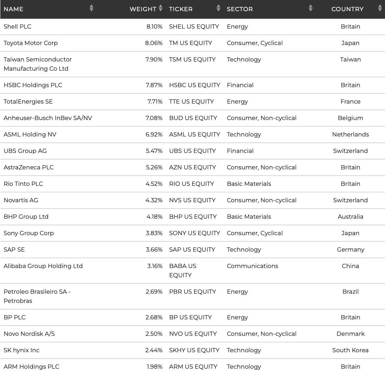385x373 pixels.
Task: Click the Communications sector cell
Action: pyautogui.click(x=252, y=266)
